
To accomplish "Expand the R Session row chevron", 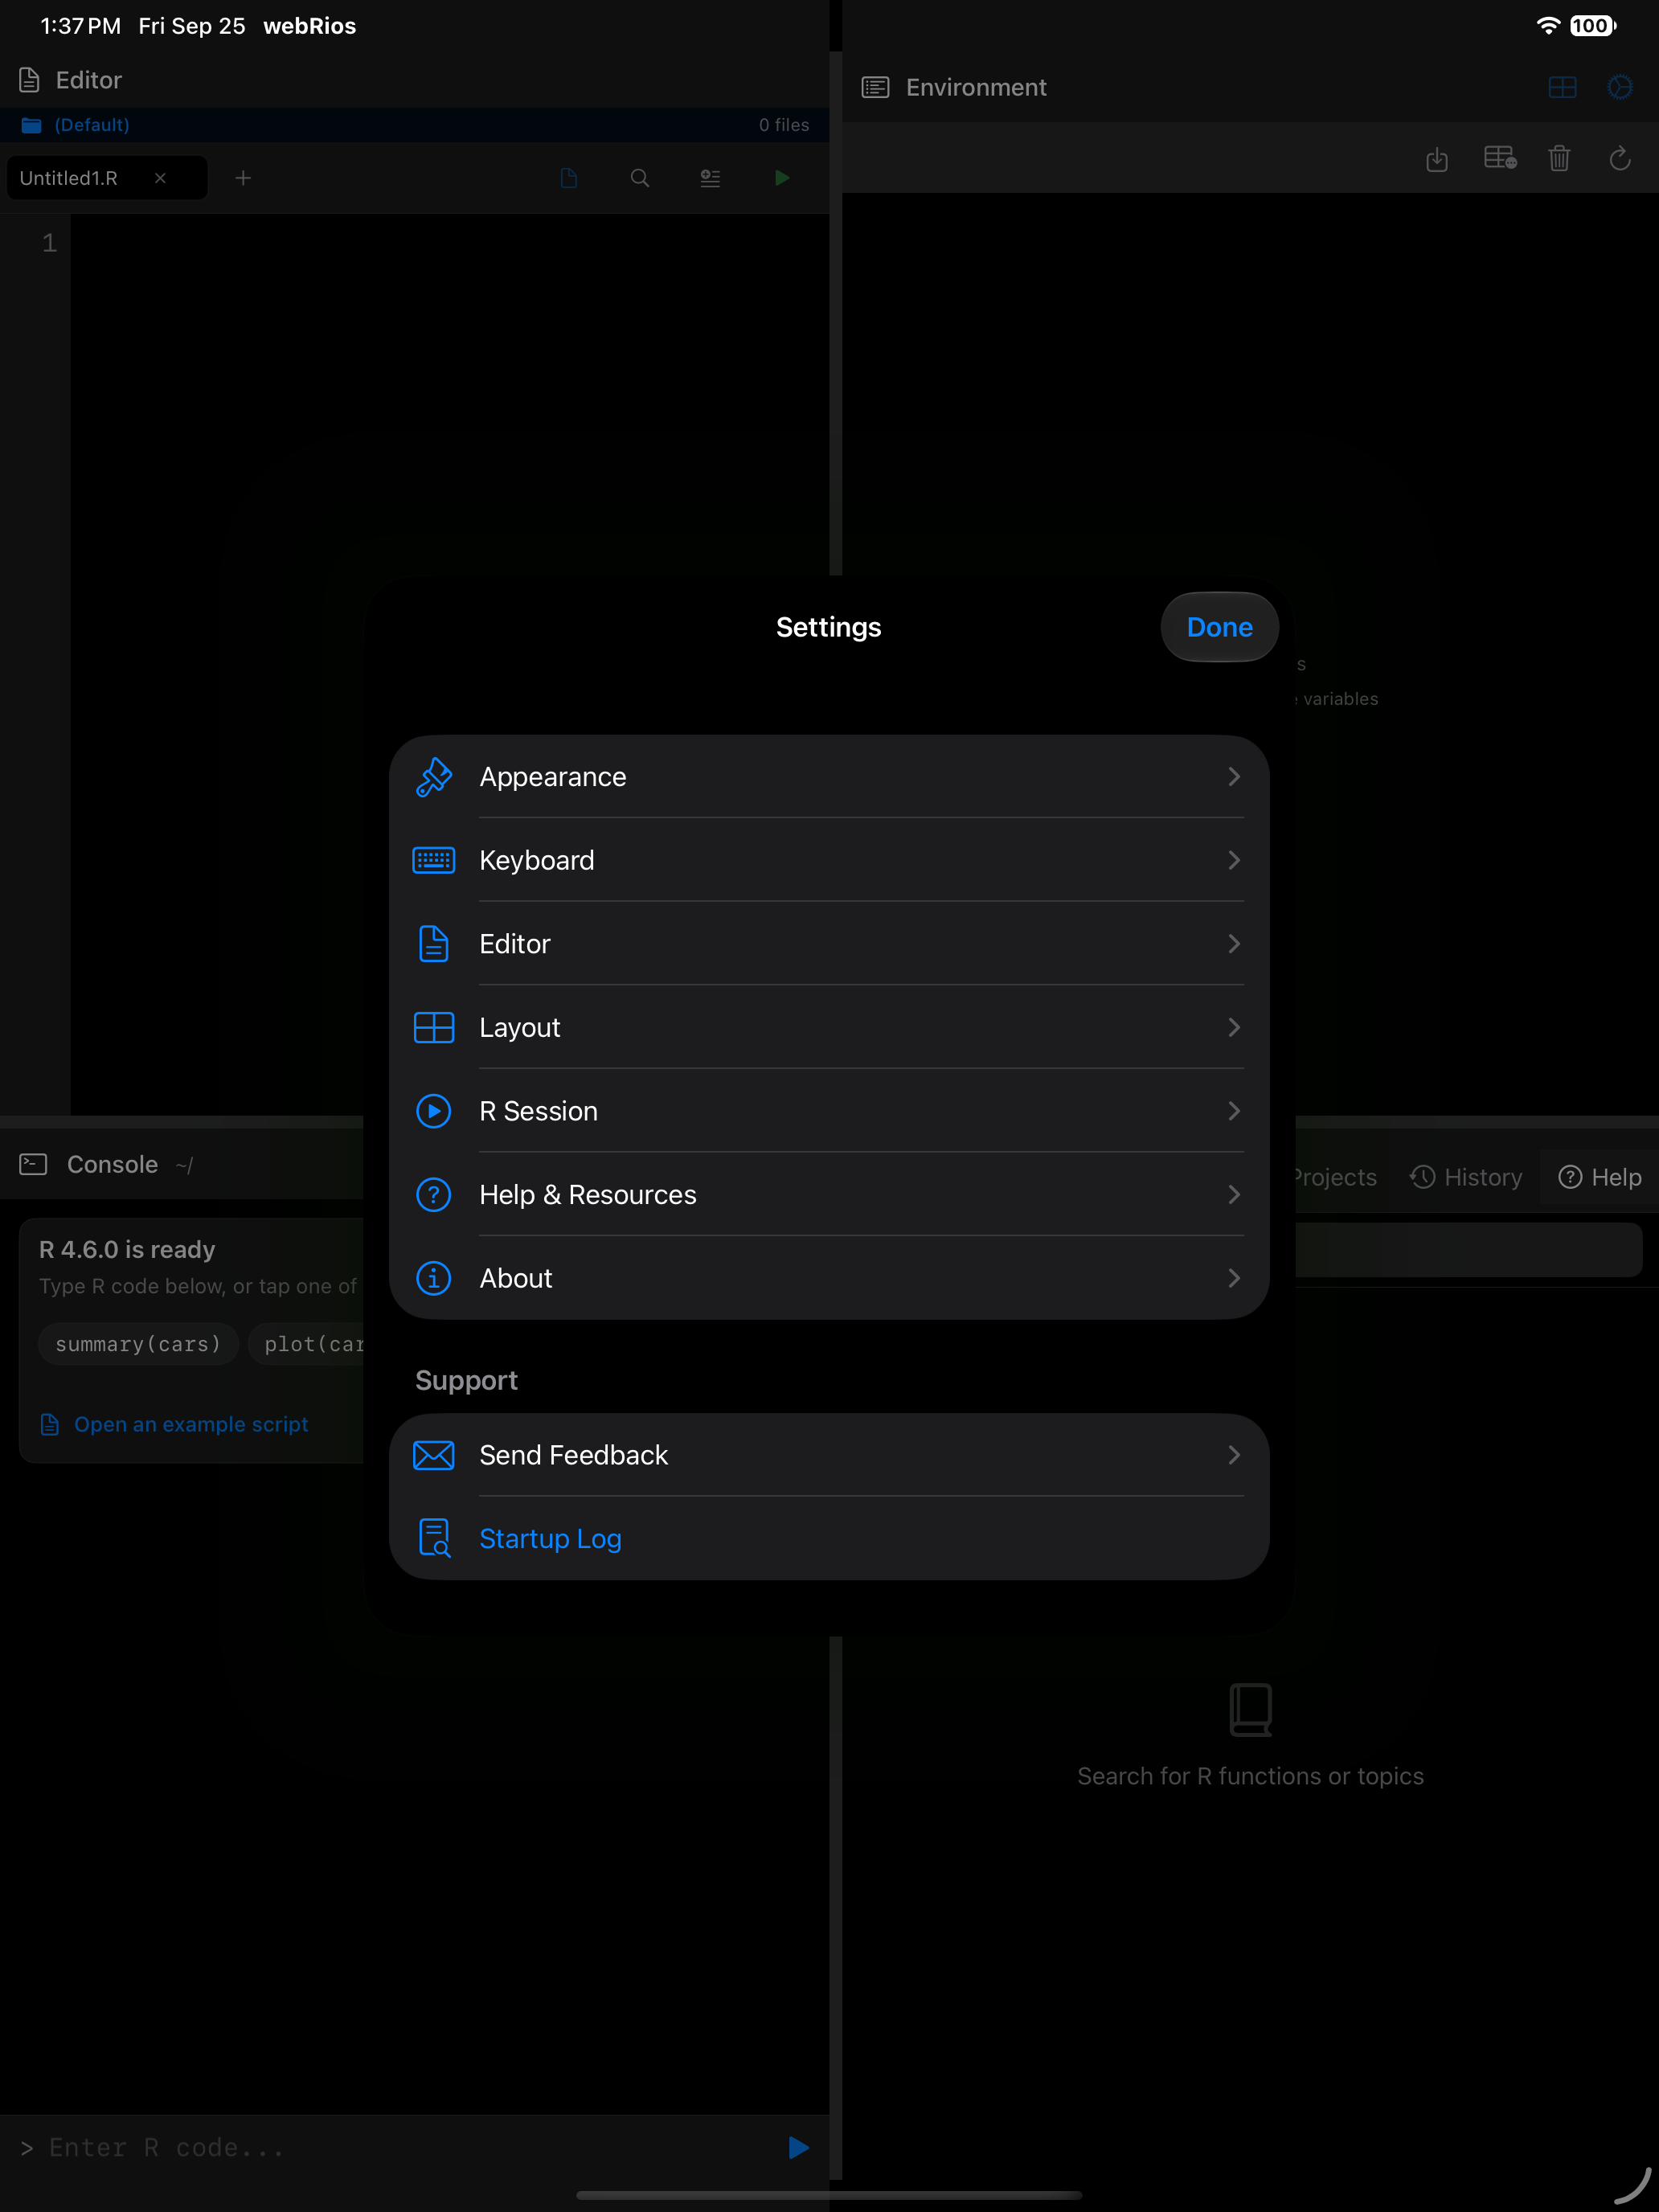I will pyautogui.click(x=1234, y=1111).
